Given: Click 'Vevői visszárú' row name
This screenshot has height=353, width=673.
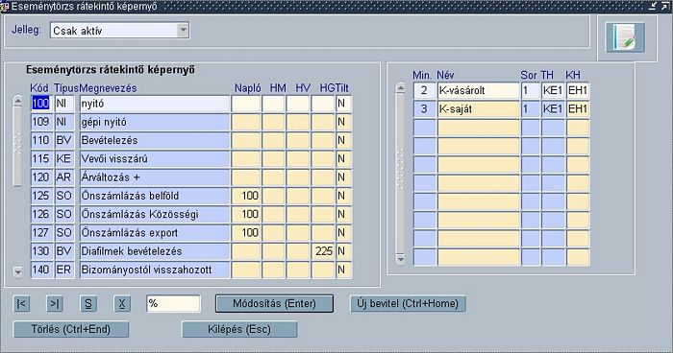Looking at the screenshot, I should pos(155,158).
